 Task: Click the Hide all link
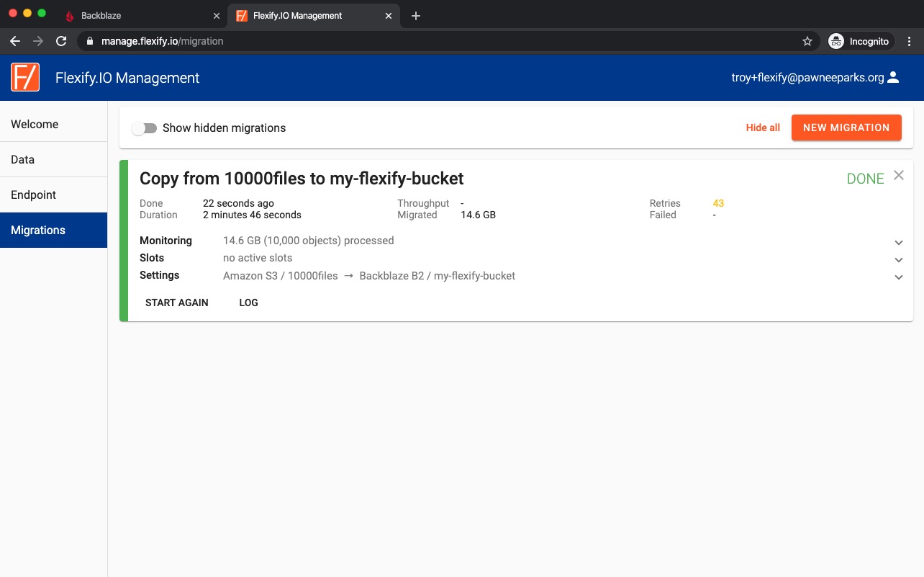click(x=763, y=128)
